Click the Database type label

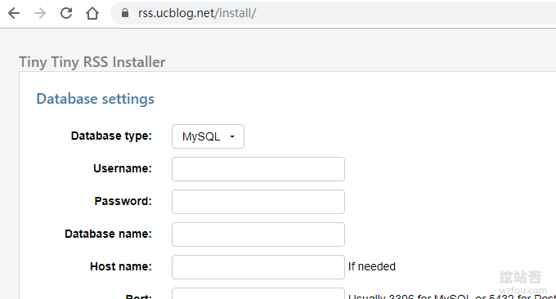pos(111,136)
